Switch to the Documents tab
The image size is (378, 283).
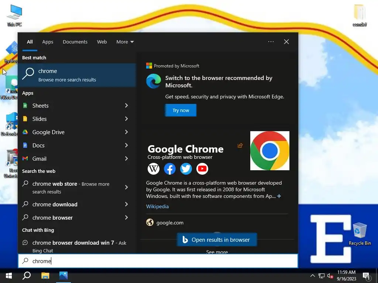pos(75,42)
